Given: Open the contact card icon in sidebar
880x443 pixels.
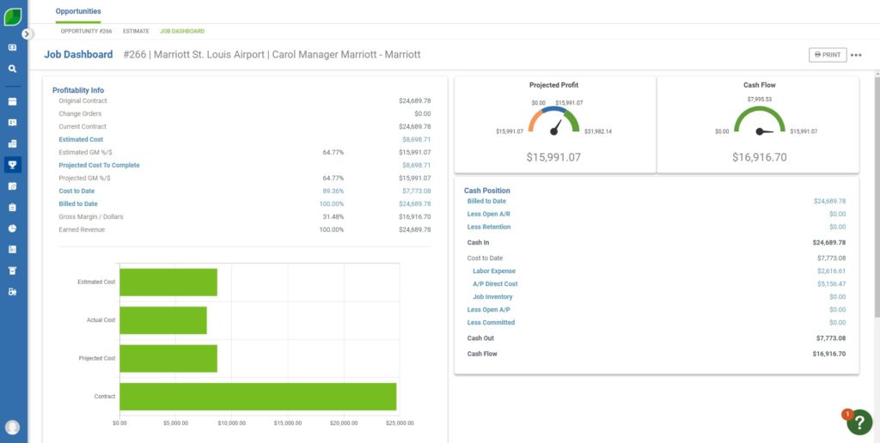Looking at the screenshot, I should (13, 123).
